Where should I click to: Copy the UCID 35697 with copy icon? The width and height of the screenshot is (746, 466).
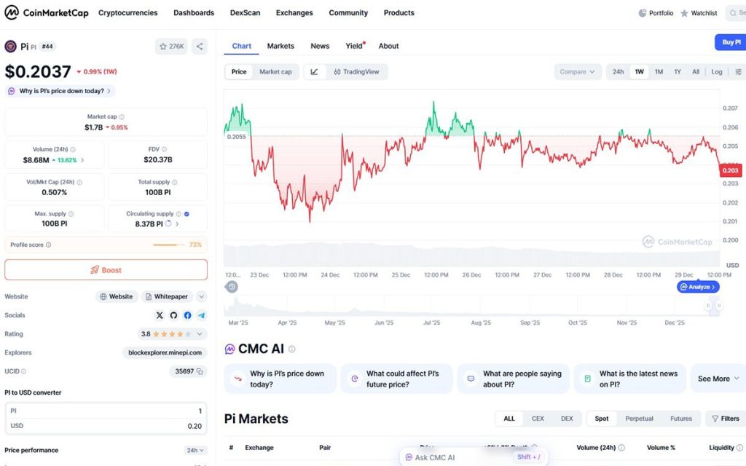tap(200, 371)
